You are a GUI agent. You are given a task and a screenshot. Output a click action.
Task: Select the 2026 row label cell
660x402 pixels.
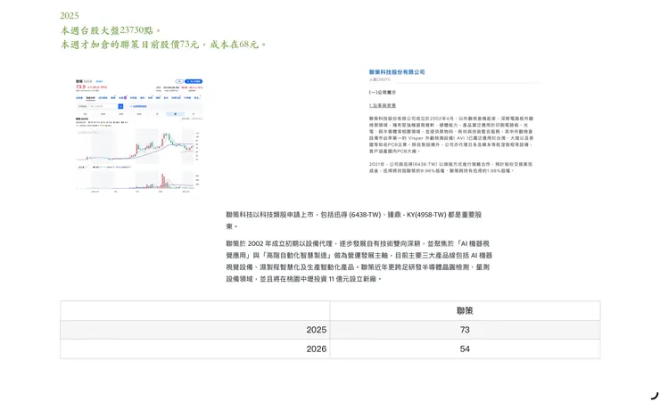tap(195, 349)
